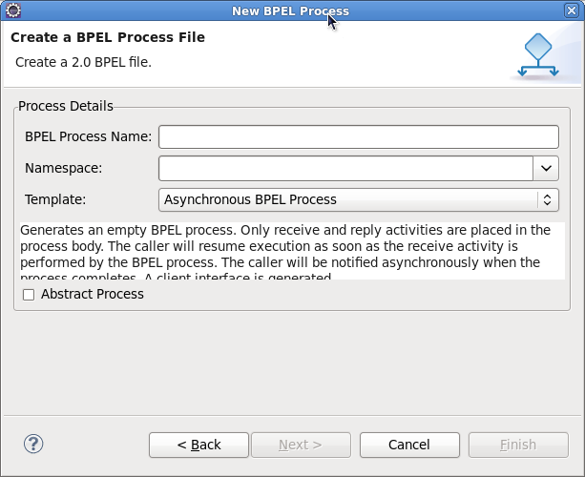The height and width of the screenshot is (477, 585).
Task: Click the BPEL diamond wizard banner image
Action: (x=538, y=55)
